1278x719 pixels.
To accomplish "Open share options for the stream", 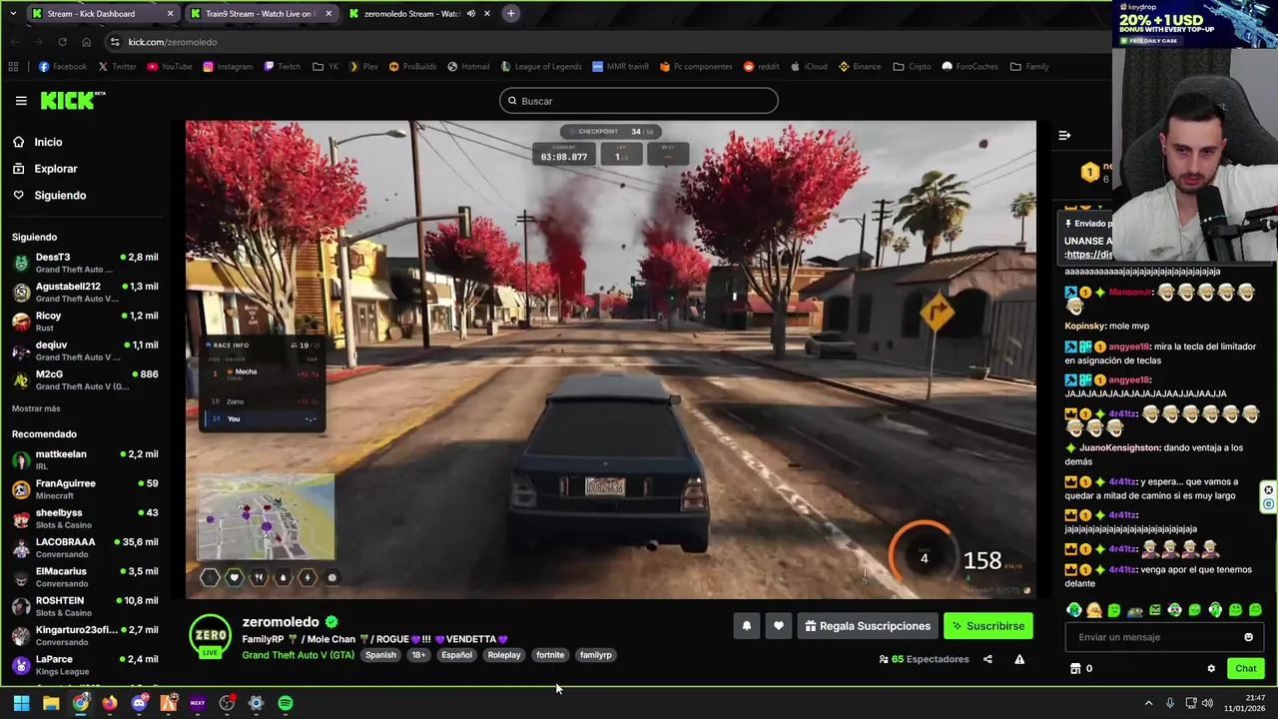I will 987,659.
